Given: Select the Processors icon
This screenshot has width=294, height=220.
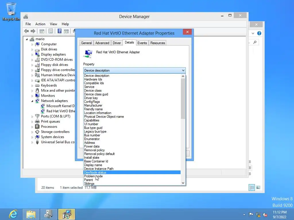Looking at the screenshot, I should coord(37,127).
